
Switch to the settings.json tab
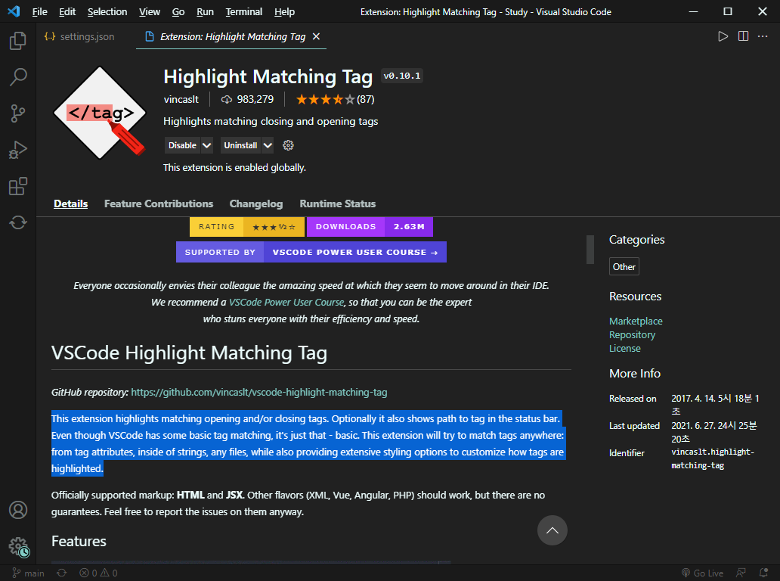[79, 36]
